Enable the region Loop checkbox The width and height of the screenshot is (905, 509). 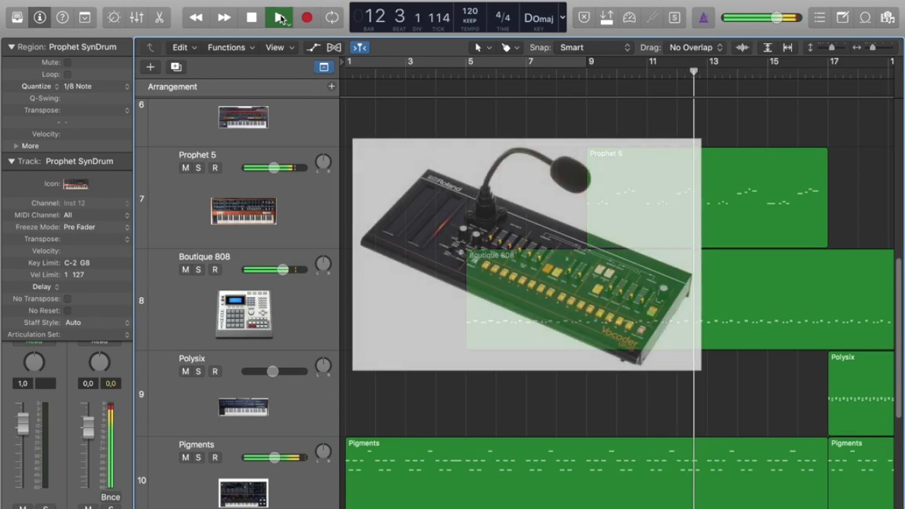(67, 74)
